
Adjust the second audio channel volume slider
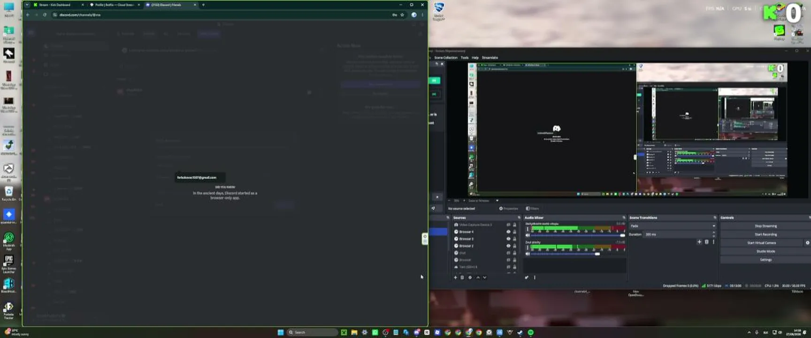[x=578, y=253]
